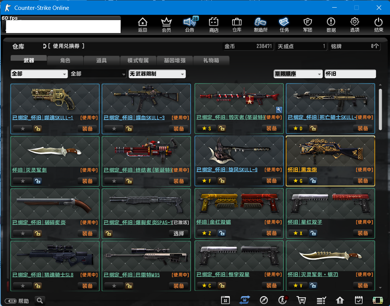Toggle lock on 金红双蝎 item
This screenshot has width=390, height=306.
221,233
